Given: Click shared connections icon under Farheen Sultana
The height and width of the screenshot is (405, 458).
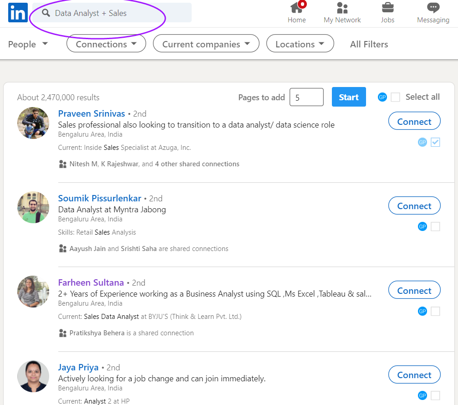Looking at the screenshot, I should pyautogui.click(x=62, y=333).
